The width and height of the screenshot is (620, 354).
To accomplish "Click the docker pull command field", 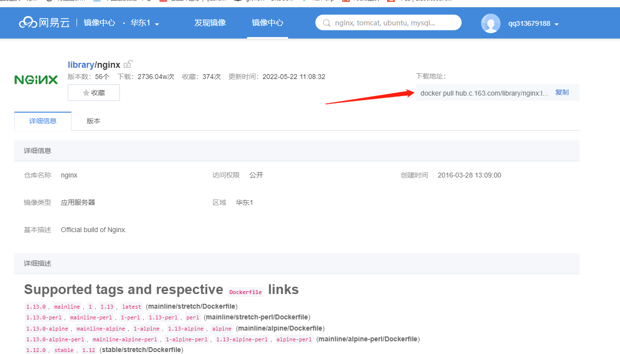I will pyautogui.click(x=484, y=93).
